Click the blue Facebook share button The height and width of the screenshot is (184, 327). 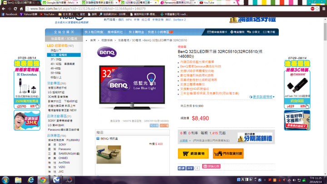(x=190, y=168)
